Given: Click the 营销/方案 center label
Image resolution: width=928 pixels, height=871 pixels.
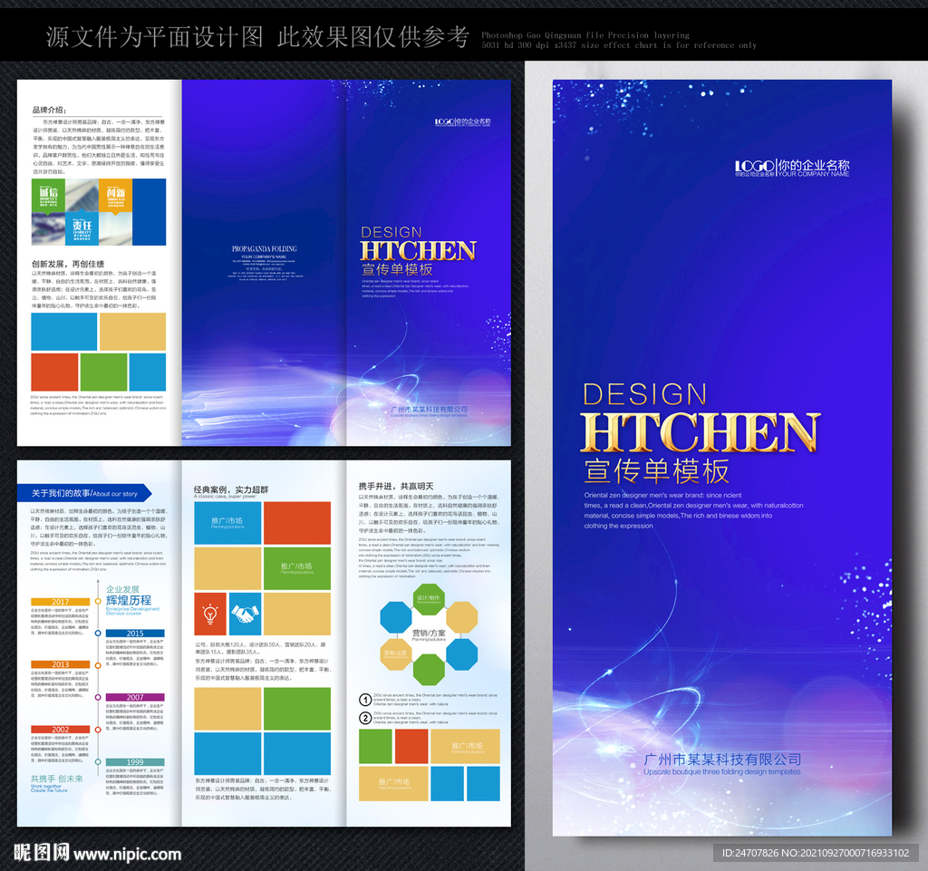Looking at the screenshot, I should (429, 634).
